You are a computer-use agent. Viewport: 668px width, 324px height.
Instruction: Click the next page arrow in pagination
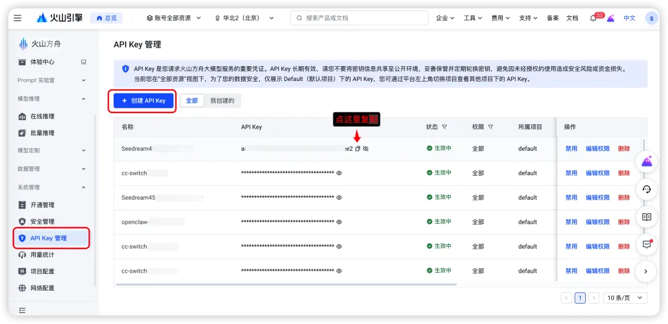point(594,298)
